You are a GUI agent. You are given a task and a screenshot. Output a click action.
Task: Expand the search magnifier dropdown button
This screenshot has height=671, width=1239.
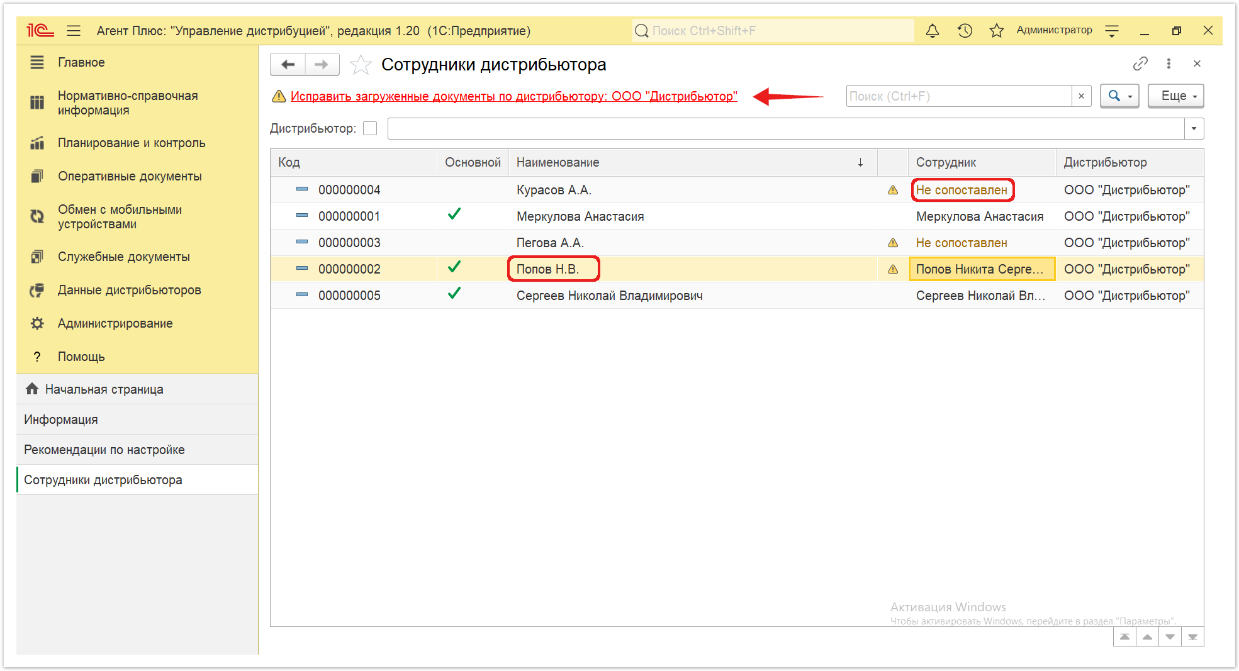(1119, 96)
